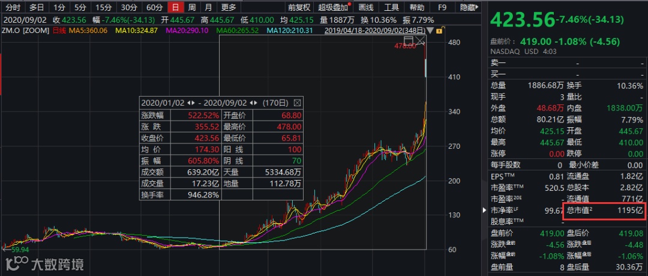Open 更多 more periods menu
648x276 pixels.
point(229,7)
